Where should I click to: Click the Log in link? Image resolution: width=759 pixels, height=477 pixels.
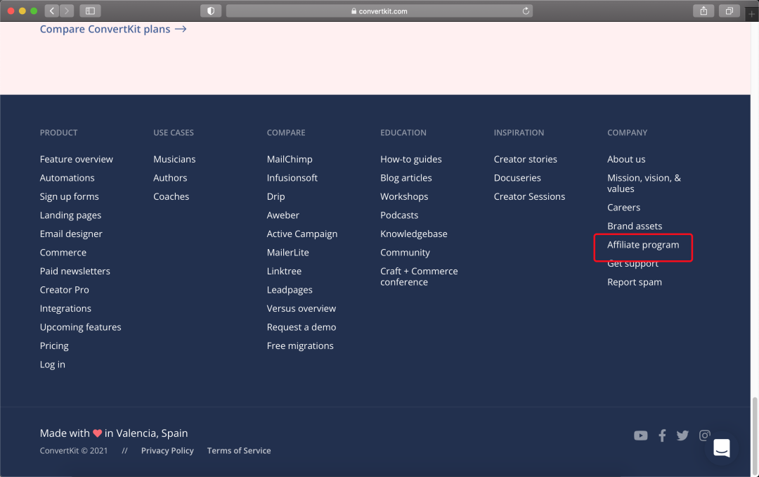tap(52, 364)
